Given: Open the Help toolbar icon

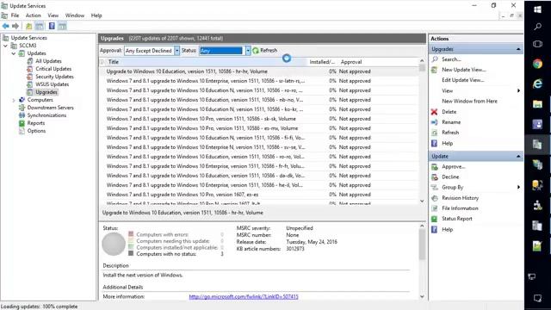Looking at the screenshot, I should click(x=52, y=26).
